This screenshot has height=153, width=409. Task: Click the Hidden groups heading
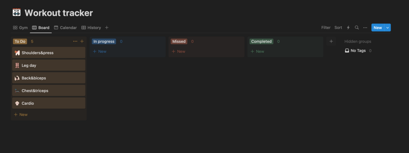point(358,41)
